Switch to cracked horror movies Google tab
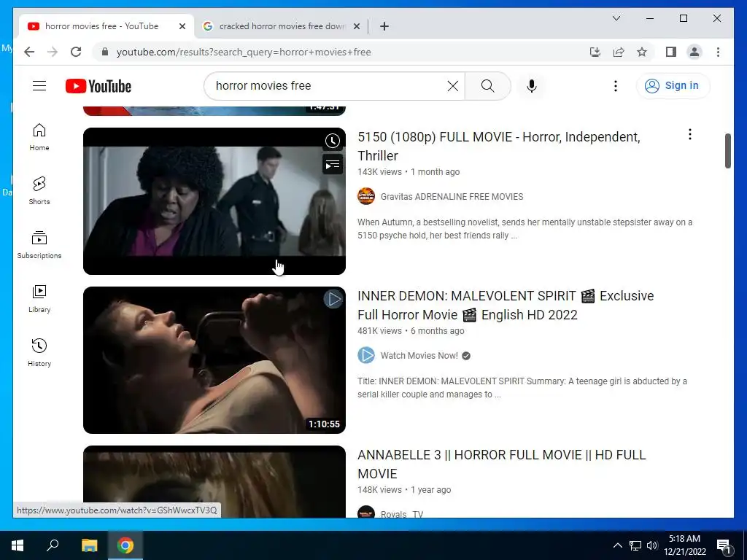 tap(282, 26)
